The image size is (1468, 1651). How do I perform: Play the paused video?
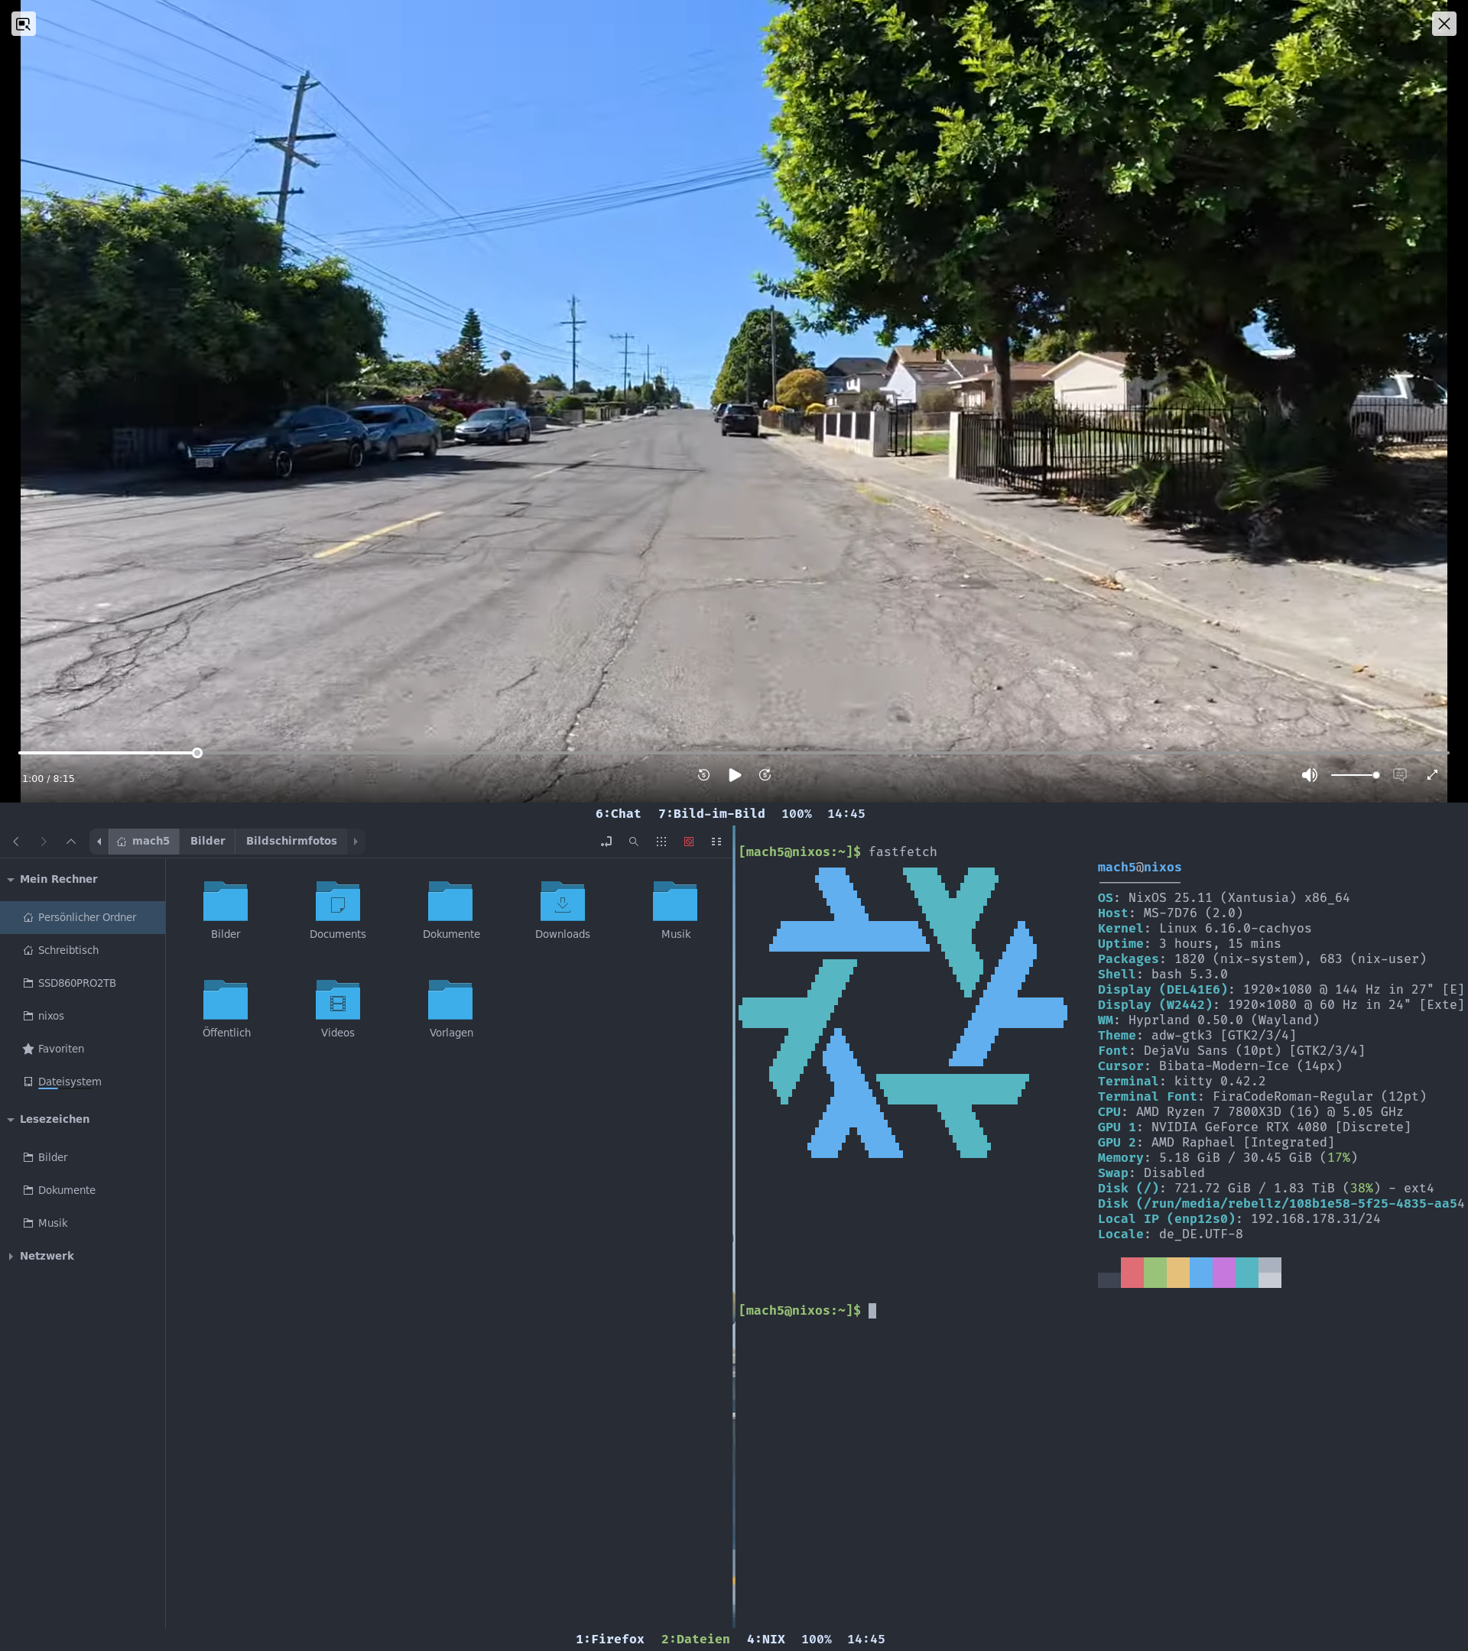pyautogui.click(x=733, y=774)
